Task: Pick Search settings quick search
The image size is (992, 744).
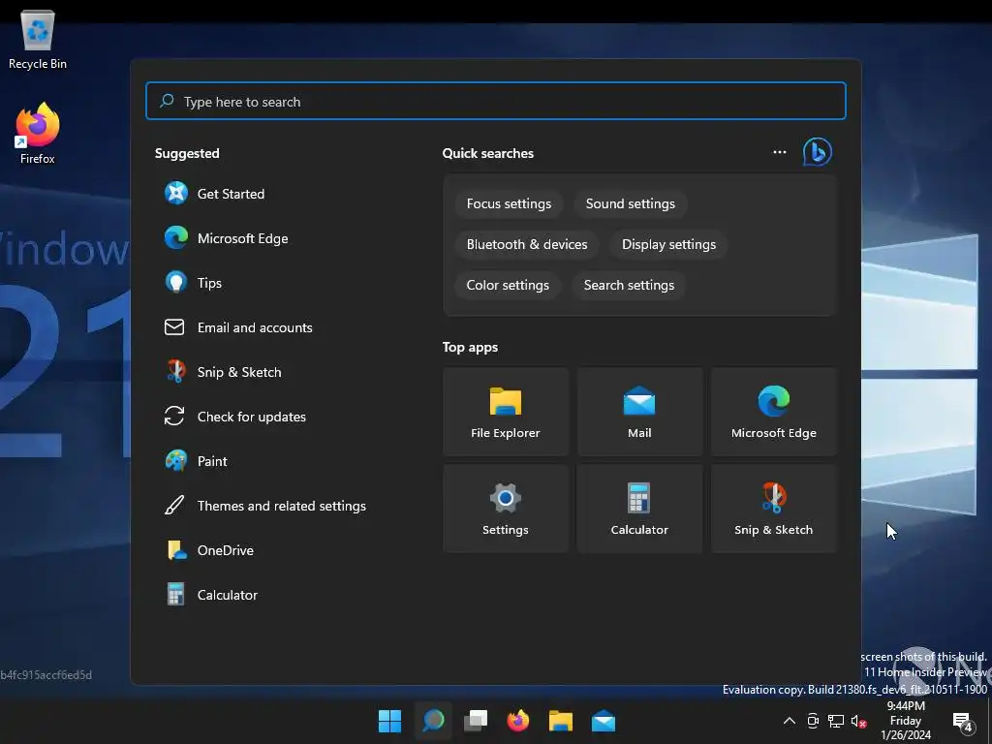Action: [x=629, y=285]
